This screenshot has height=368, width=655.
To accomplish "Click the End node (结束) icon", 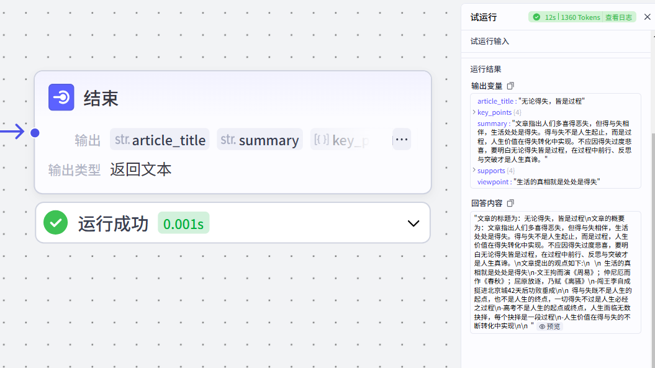I will click(x=61, y=97).
